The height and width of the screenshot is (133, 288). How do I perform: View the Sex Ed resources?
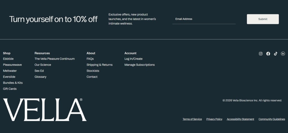pyautogui.click(x=39, y=71)
